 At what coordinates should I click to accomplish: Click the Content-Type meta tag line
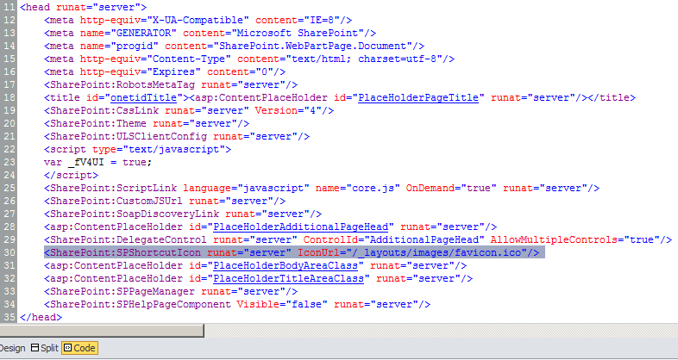click(x=249, y=59)
